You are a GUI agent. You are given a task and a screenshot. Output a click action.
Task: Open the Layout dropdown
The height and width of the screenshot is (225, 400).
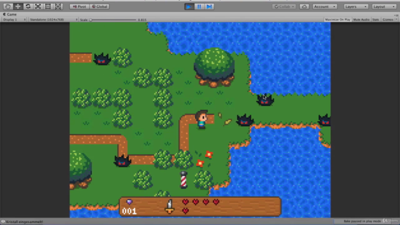coord(384,7)
